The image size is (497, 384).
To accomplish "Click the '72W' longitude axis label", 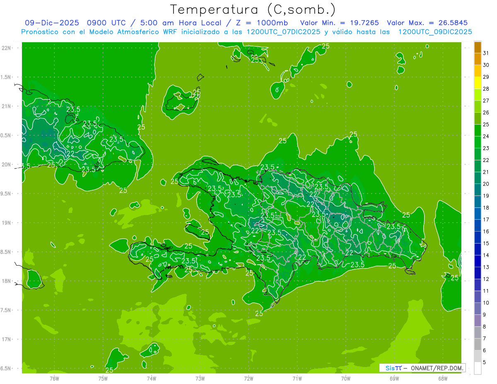I will pos(248,379).
